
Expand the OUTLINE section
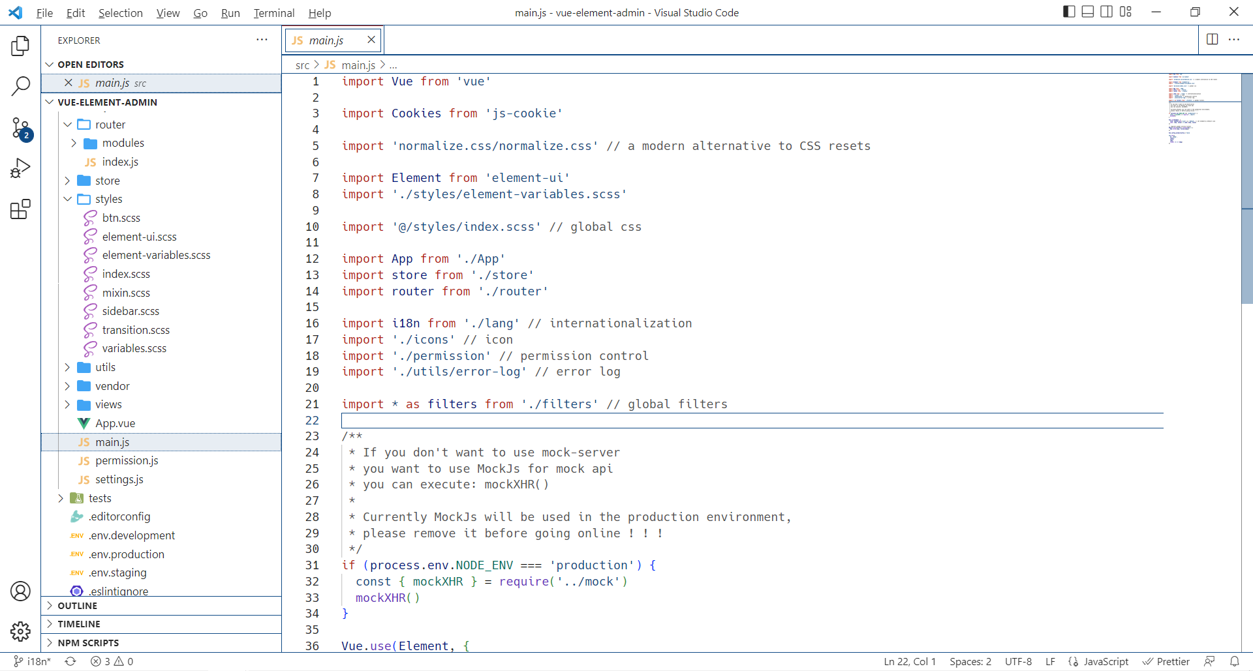click(x=77, y=606)
